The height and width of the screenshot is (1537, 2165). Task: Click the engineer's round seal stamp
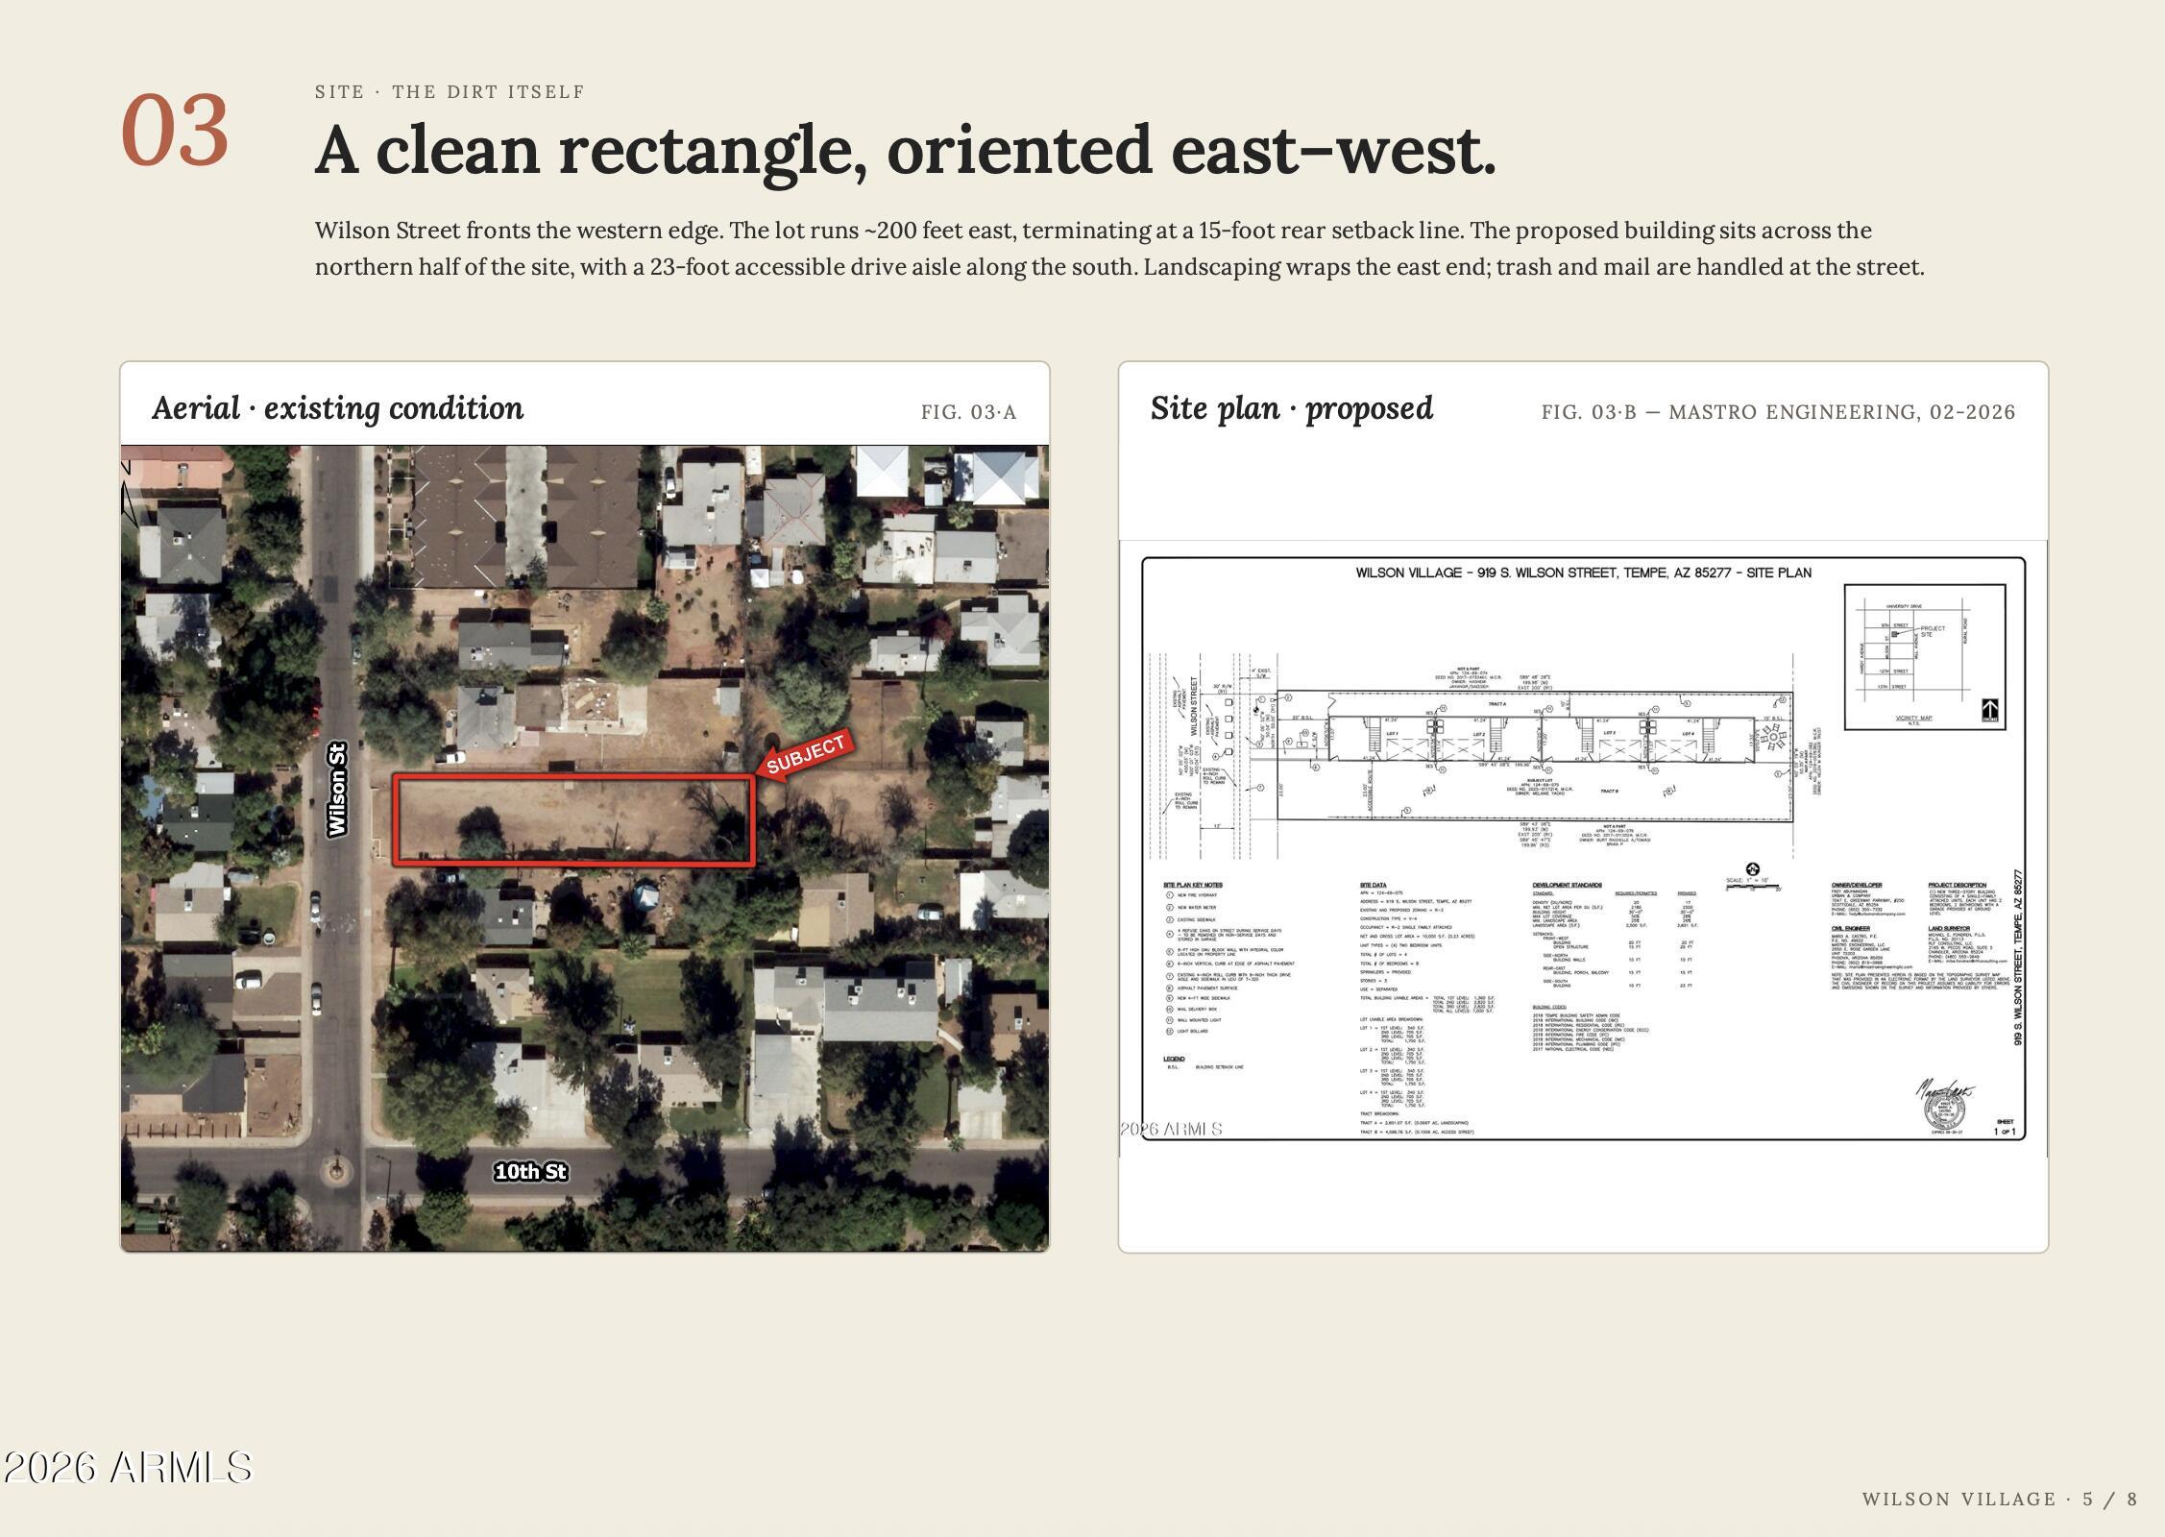click(1944, 1110)
